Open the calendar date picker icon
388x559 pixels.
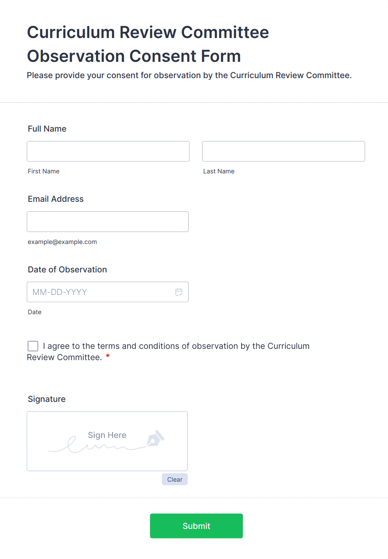point(179,292)
